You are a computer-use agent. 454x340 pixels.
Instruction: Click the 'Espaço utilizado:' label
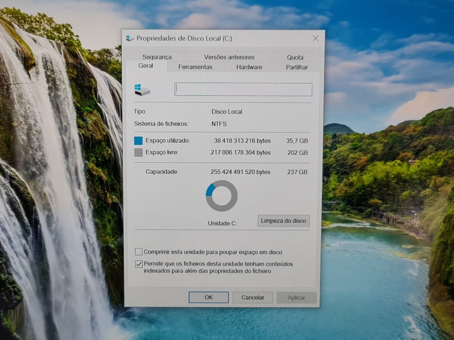[168, 141]
